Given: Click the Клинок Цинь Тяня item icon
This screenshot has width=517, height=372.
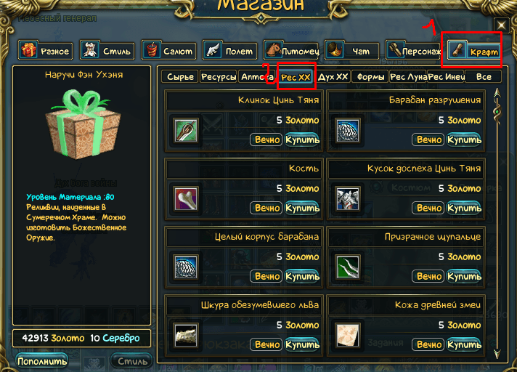Looking at the screenshot, I should (x=186, y=131).
